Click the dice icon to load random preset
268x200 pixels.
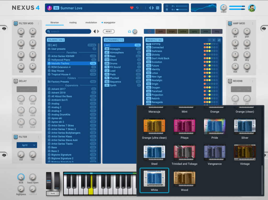(x=158, y=8)
